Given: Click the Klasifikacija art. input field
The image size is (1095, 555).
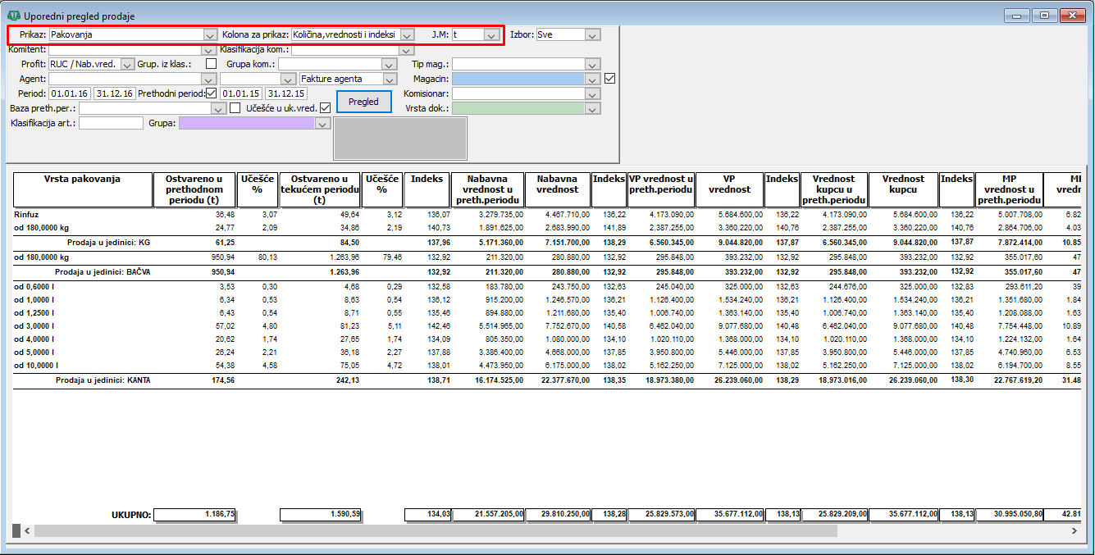Looking at the screenshot, I should click(x=111, y=123).
